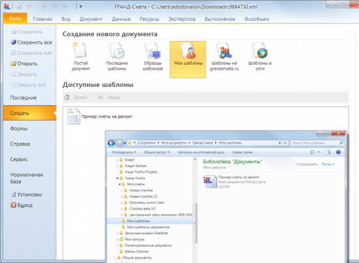This screenshot has width=359, height=263.
Task: Open Последние шаблоны icon
Action: (117, 51)
